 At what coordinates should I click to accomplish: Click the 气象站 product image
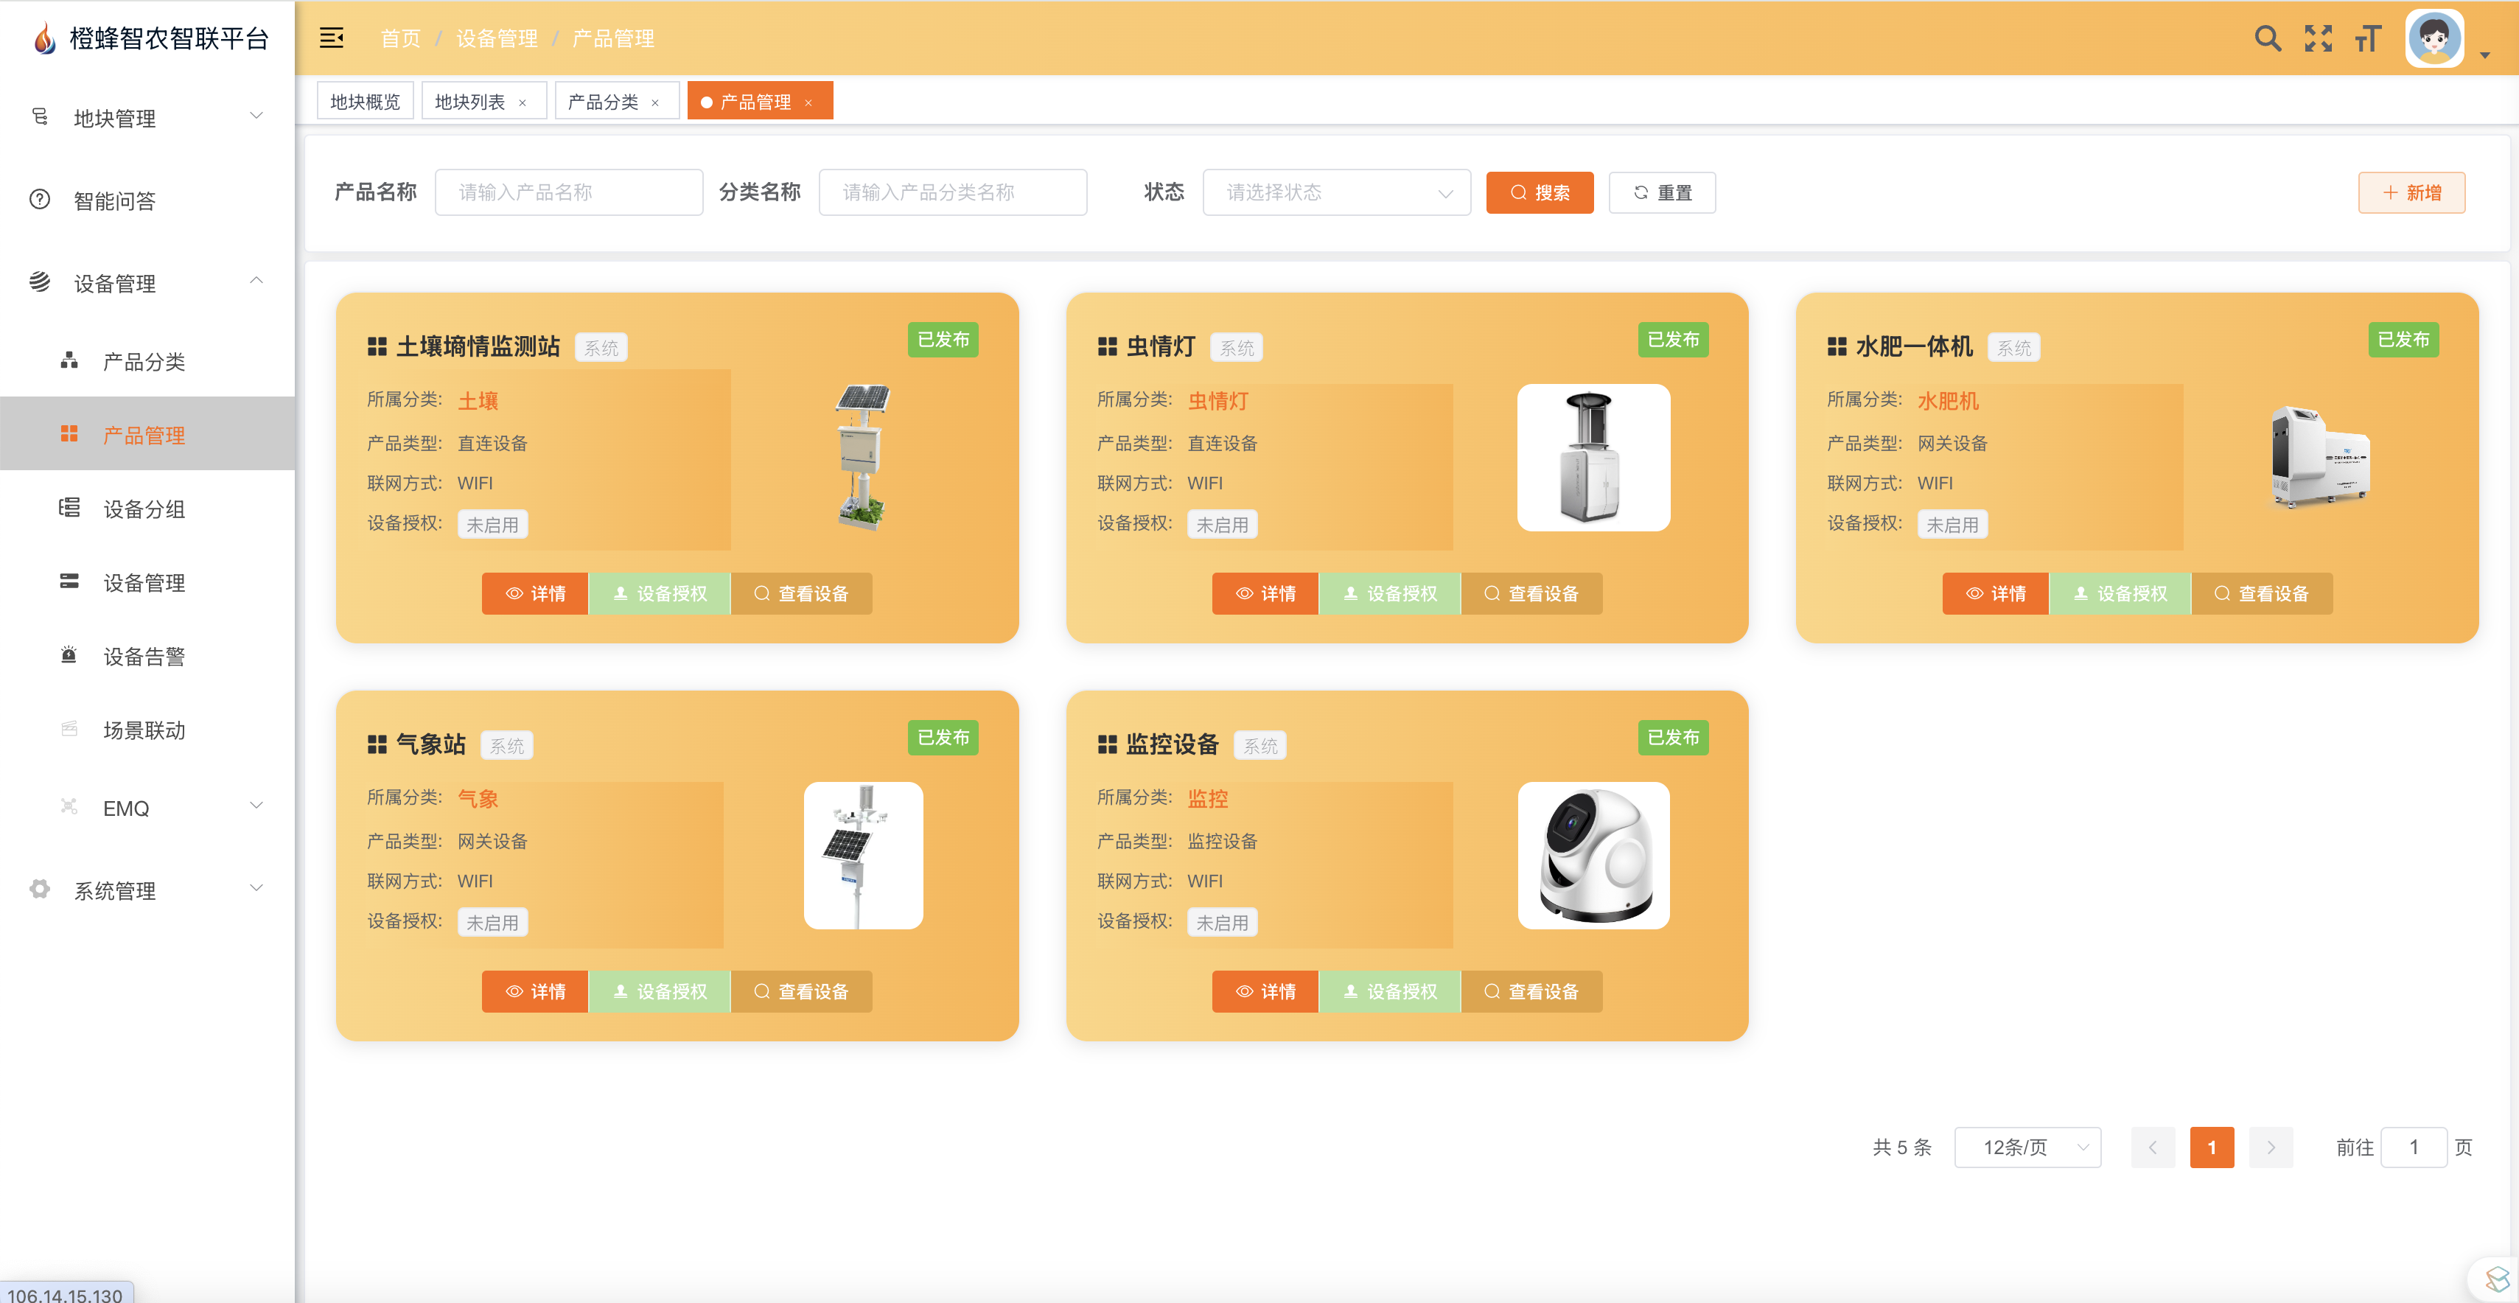coord(864,856)
